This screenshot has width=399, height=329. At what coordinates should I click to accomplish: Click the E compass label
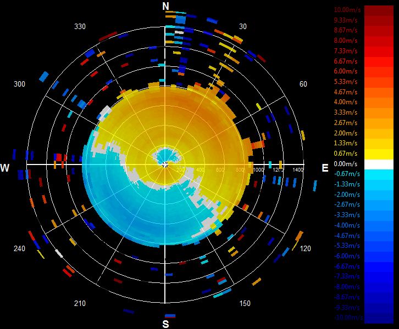tap(325, 168)
